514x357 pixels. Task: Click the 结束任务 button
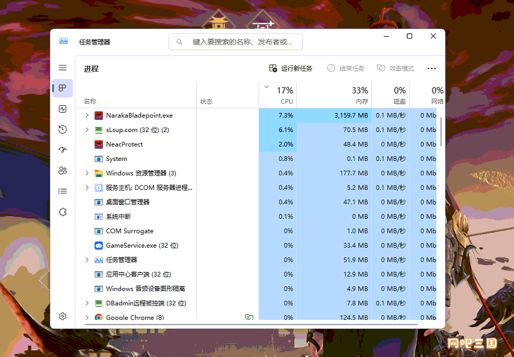pos(346,69)
